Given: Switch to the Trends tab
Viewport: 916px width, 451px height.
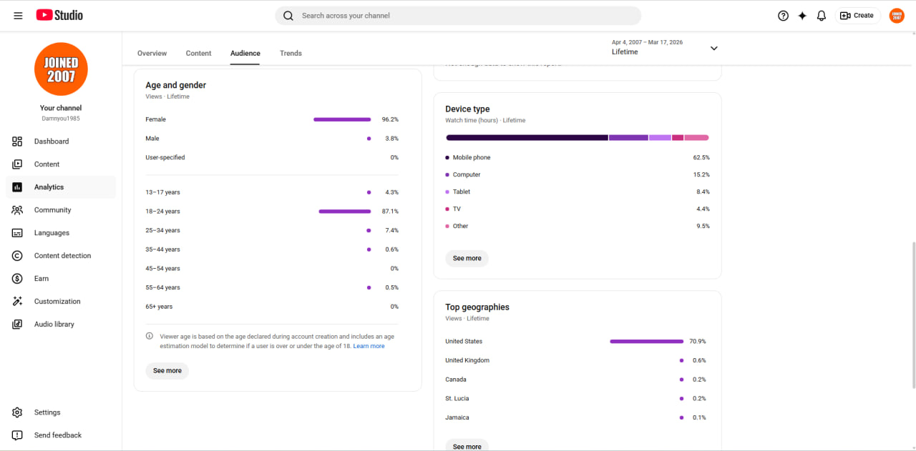Looking at the screenshot, I should coord(291,54).
